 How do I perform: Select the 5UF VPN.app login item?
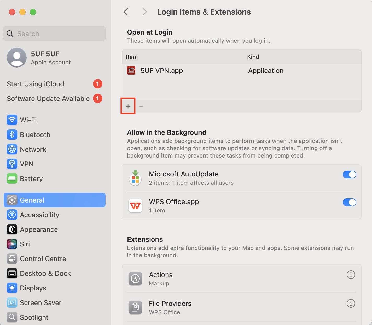pos(161,71)
